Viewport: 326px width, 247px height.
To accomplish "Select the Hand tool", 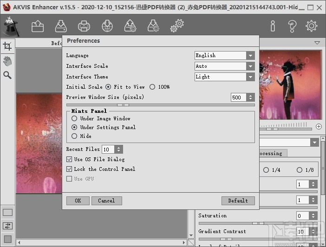I will tap(7, 61).
